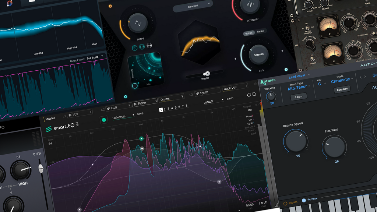Click the orange power icon above SHAPE knob
The height and width of the screenshot is (212, 377).
[110, 6]
